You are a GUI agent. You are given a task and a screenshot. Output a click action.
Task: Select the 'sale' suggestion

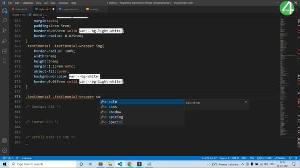142,102
